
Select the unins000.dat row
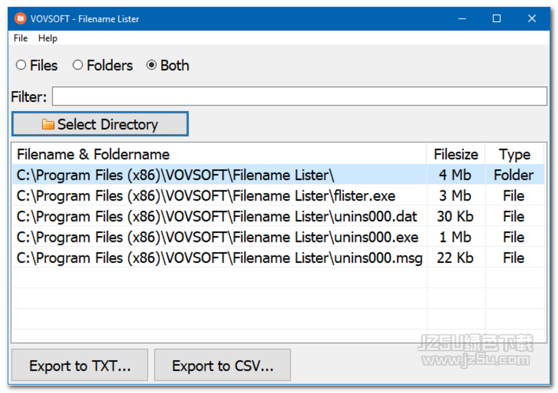coord(278,216)
